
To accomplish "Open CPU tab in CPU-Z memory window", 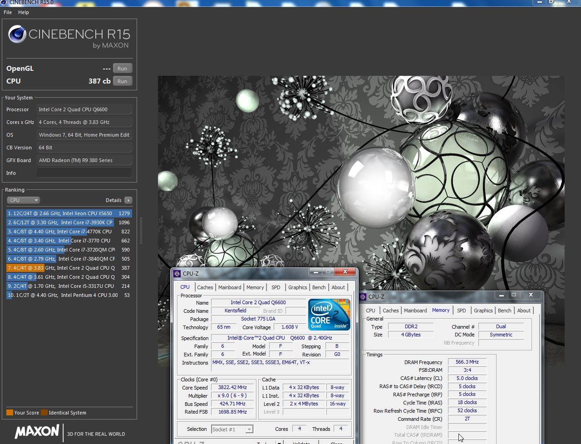I will click(371, 311).
